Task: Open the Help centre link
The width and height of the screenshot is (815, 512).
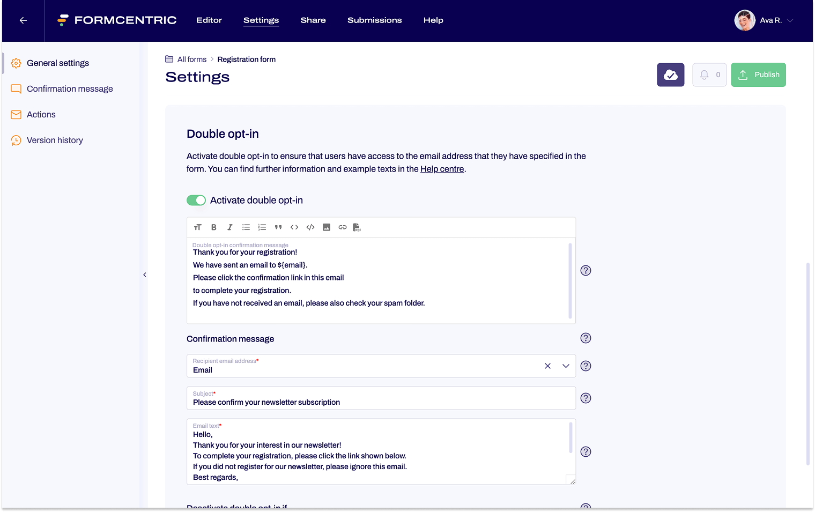Action: (442, 169)
